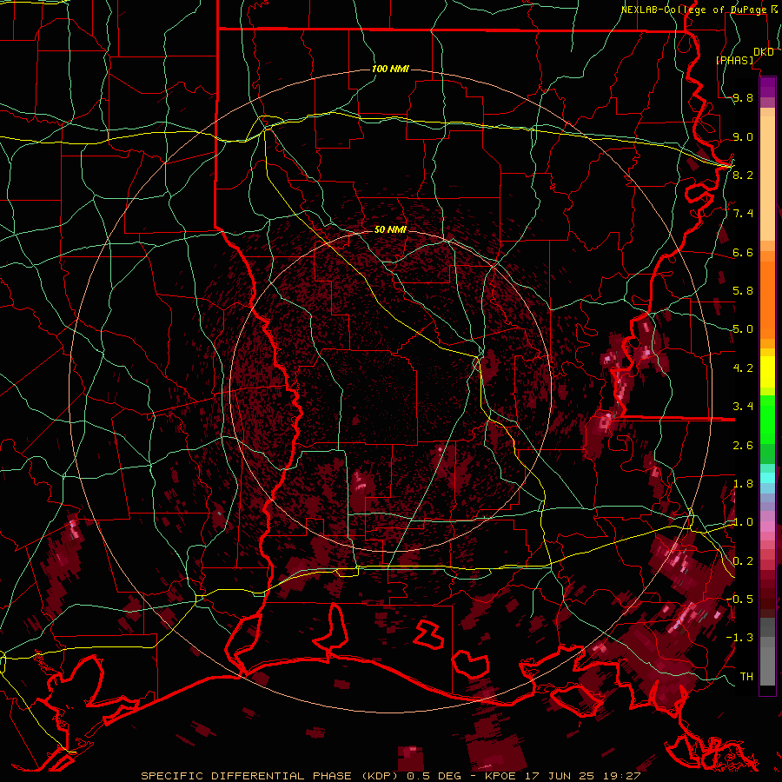Click the "[PHAS]" legend unit label
The image size is (782, 782).
coord(734,60)
